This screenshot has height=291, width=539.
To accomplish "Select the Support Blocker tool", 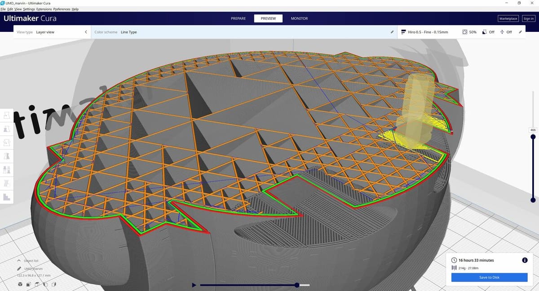I will coord(7,183).
